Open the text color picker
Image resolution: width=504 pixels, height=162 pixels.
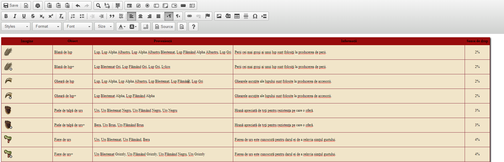point(122,27)
